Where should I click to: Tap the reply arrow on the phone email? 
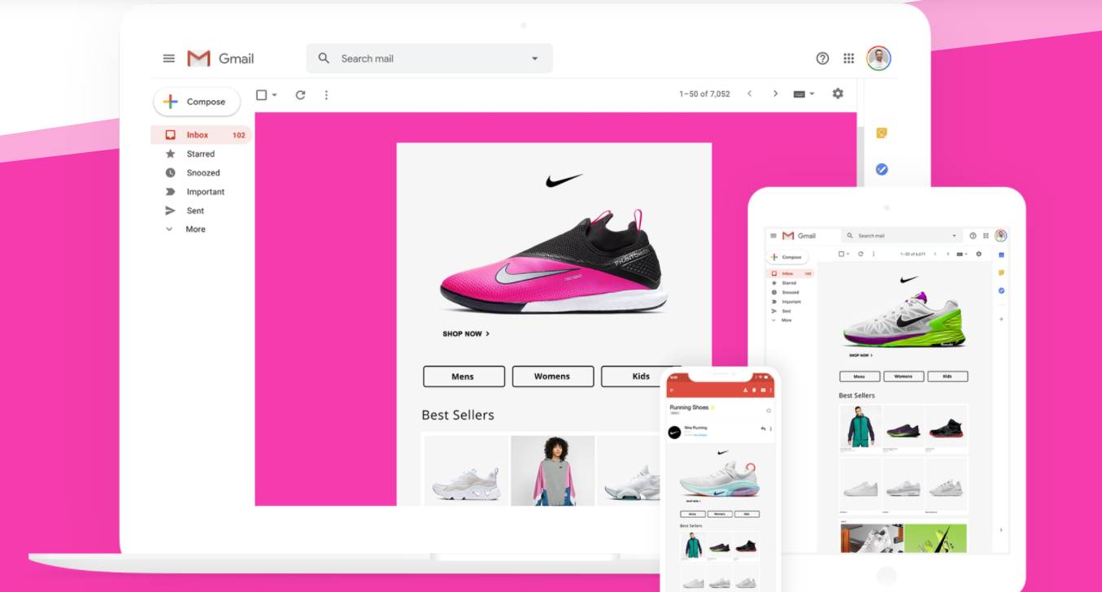click(763, 429)
